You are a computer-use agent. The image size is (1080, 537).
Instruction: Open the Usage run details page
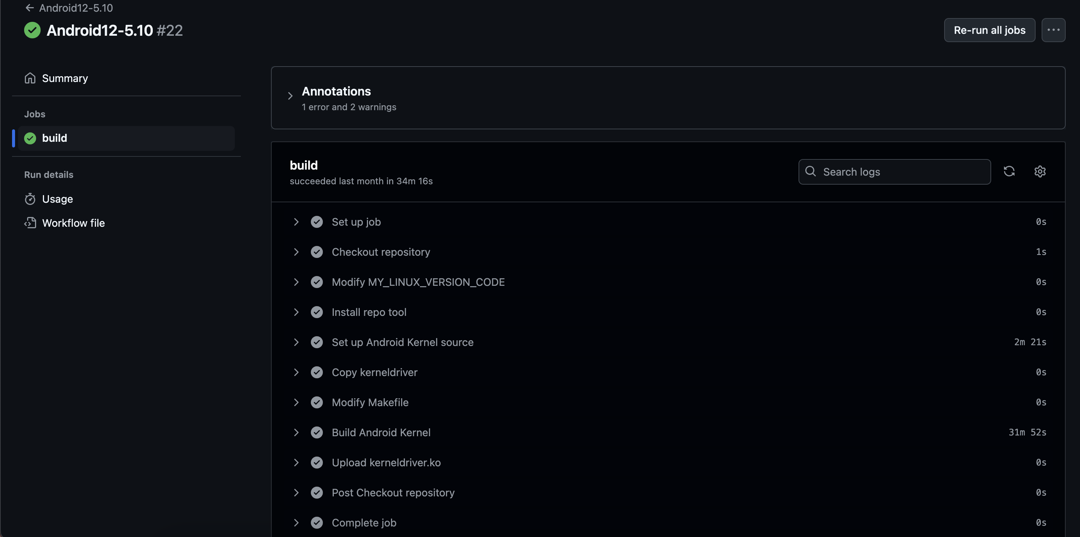pos(58,199)
